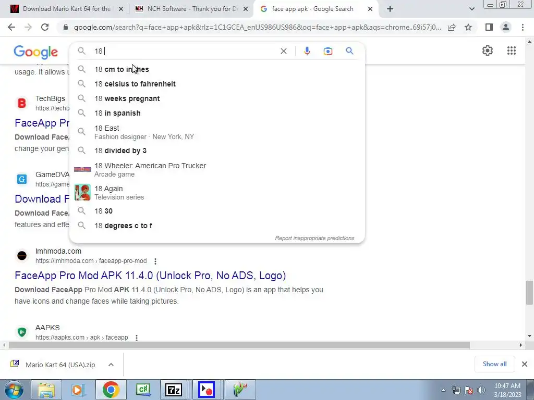Viewport: 534px width, 400px height.
Task: Click the browser forward arrow
Action: tap(28, 27)
